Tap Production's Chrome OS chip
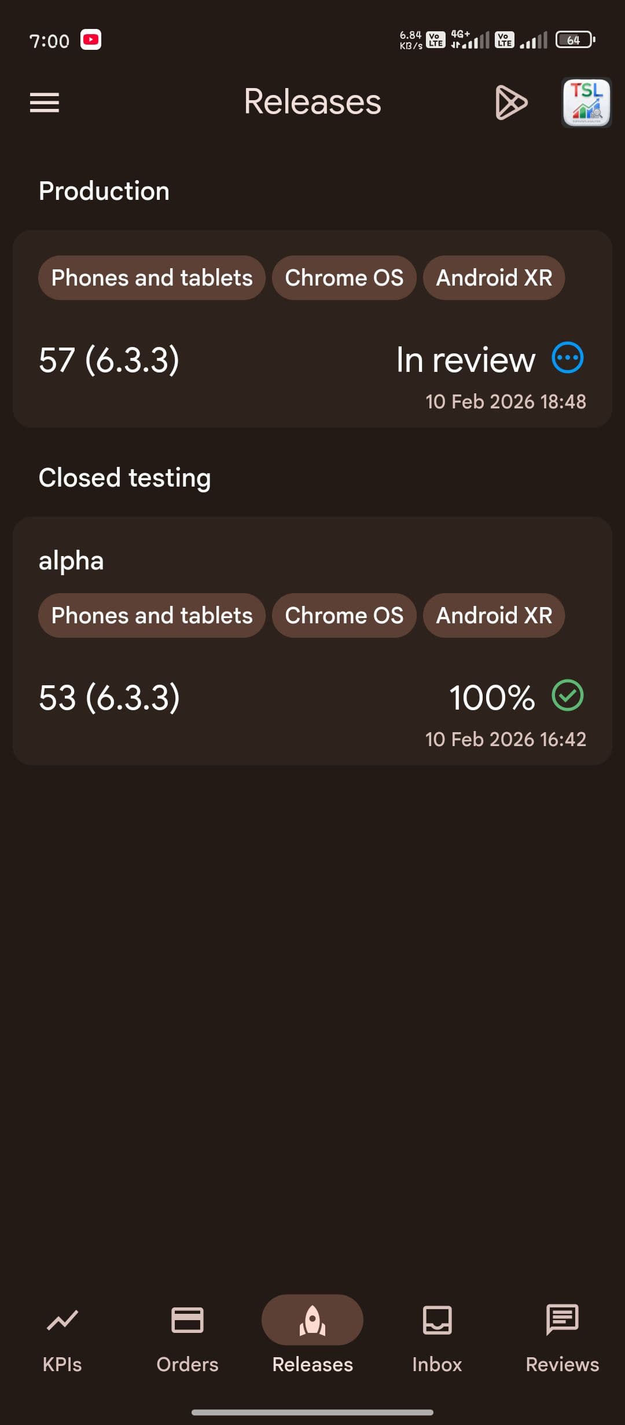The height and width of the screenshot is (1425, 625). tap(344, 278)
